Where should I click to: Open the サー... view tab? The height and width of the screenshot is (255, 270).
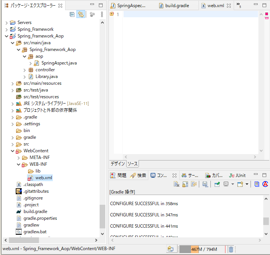tap(190, 175)
